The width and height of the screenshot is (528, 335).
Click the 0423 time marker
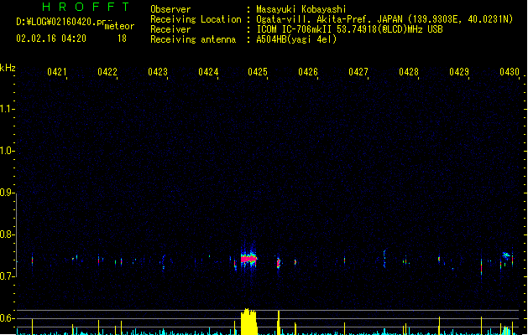pyautogui.click(x=158, y=71)
